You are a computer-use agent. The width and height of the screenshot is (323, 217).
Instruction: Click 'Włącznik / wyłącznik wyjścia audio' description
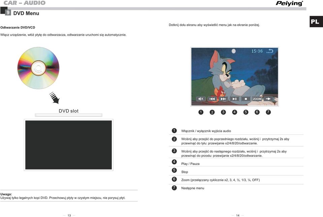[206, 131]
